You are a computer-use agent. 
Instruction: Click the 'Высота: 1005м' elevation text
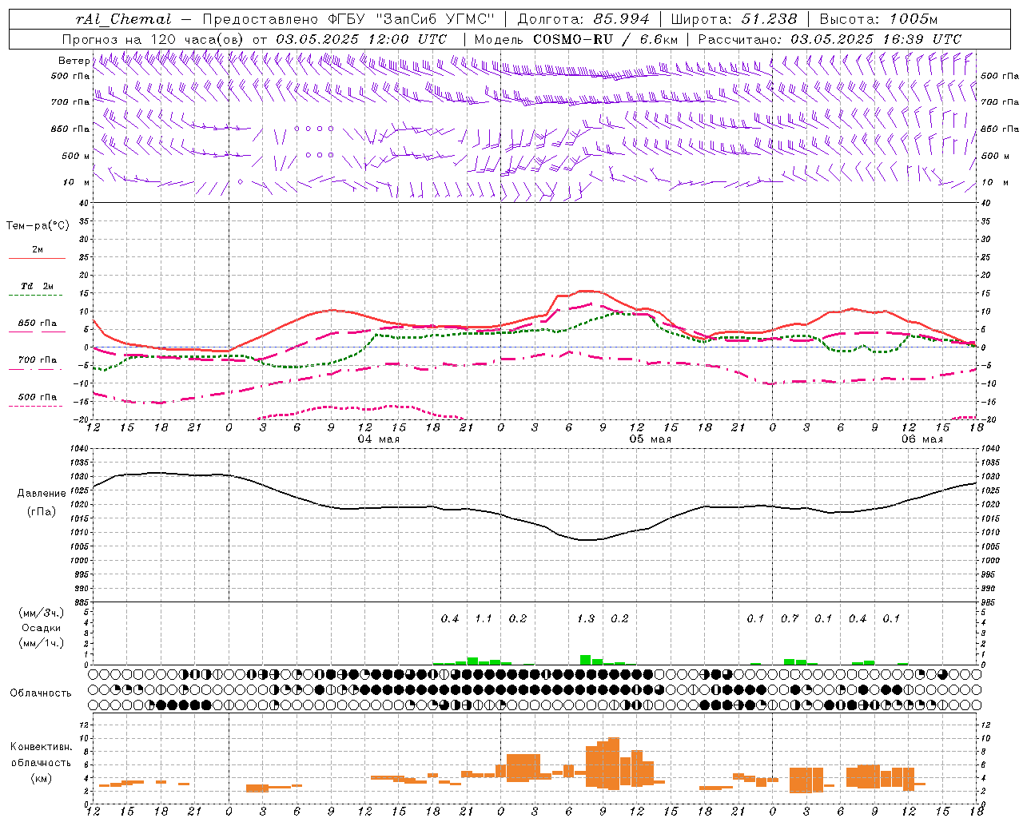pyautogui.click(x=878, y=19)
